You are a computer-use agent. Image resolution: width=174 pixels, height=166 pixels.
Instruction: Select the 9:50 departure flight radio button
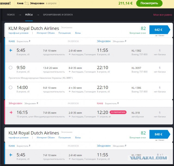click(x=11, y=67)
